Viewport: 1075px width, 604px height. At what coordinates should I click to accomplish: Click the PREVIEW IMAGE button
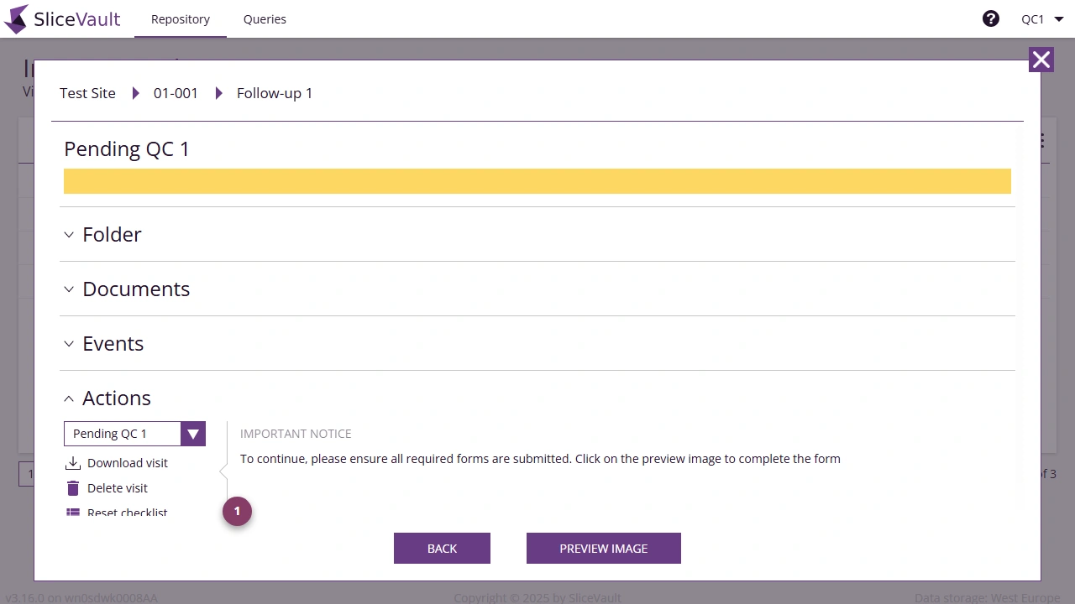[x=603, y=548]
